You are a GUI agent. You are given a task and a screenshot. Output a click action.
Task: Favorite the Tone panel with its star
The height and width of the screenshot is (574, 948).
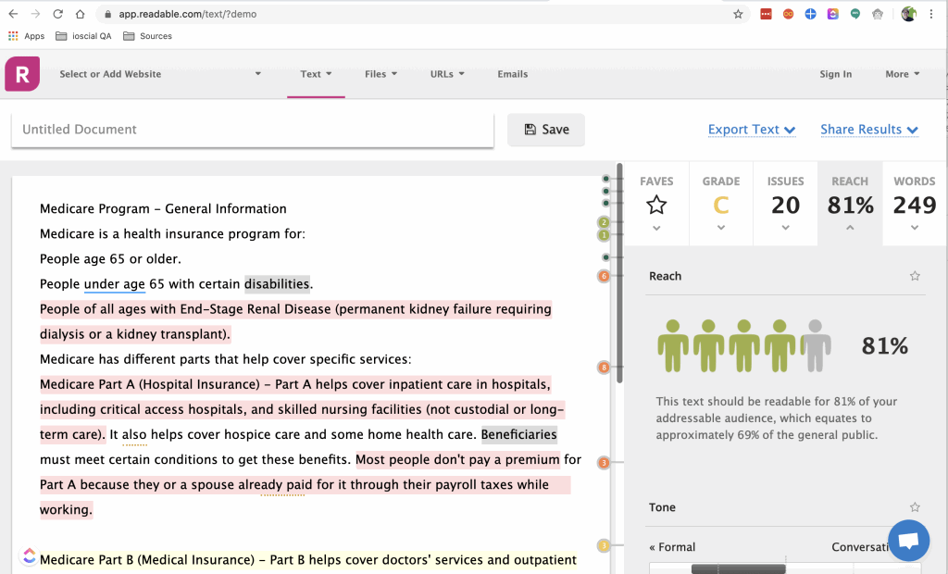[x=915, y=506]
